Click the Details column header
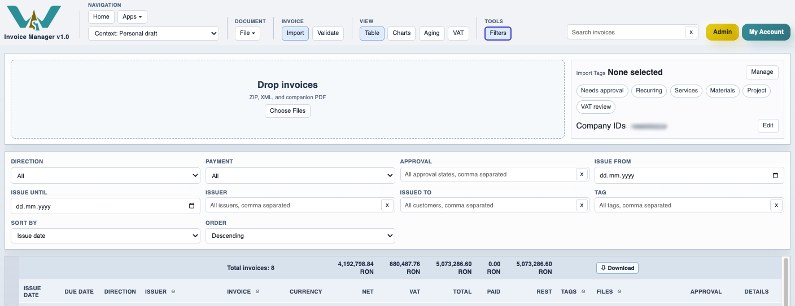 point(757,291)
